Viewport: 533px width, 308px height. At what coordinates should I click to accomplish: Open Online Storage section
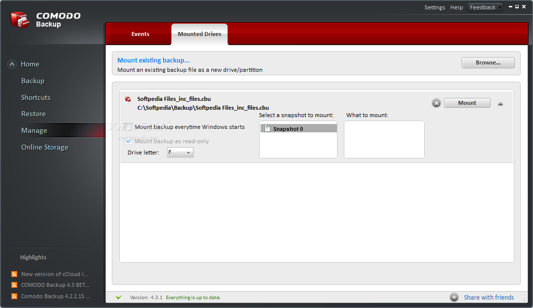point(44,147)
